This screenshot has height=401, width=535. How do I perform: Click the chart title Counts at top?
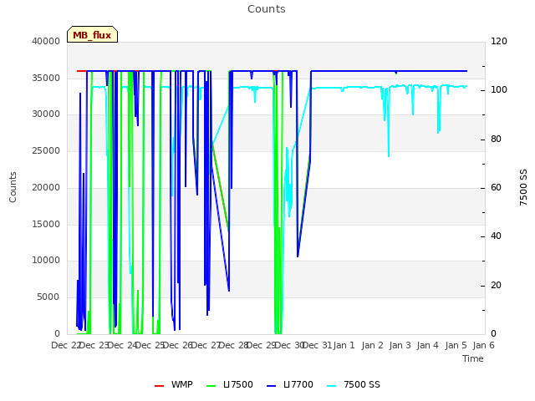pyautogui.click(x=267, y=9)
